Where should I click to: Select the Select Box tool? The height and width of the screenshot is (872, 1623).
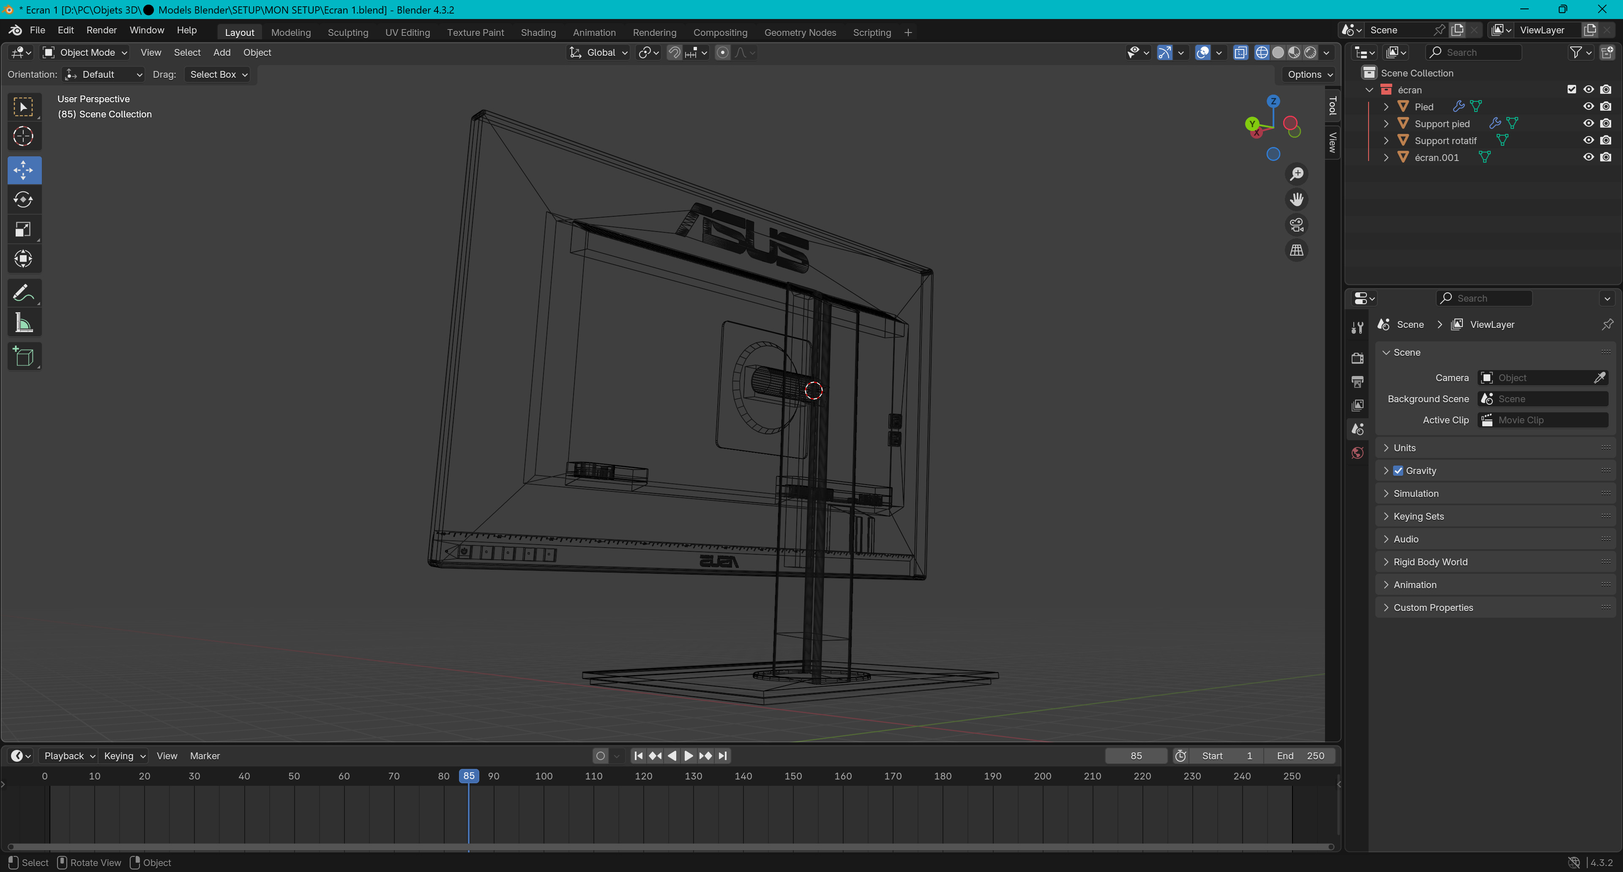pos(24,107)
